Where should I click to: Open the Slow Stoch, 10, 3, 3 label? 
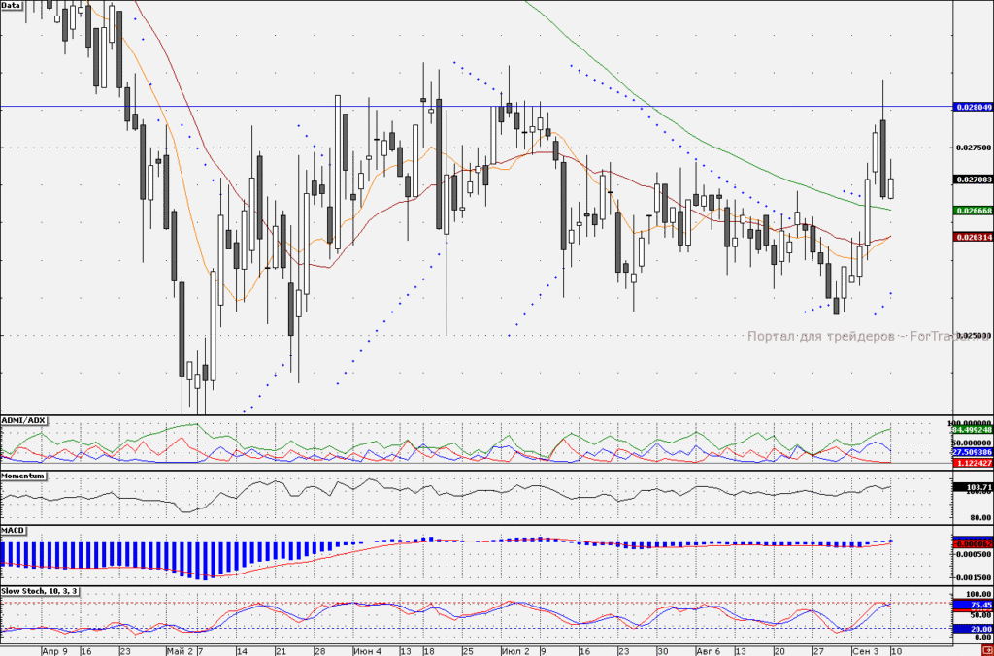tap(39, 591)
